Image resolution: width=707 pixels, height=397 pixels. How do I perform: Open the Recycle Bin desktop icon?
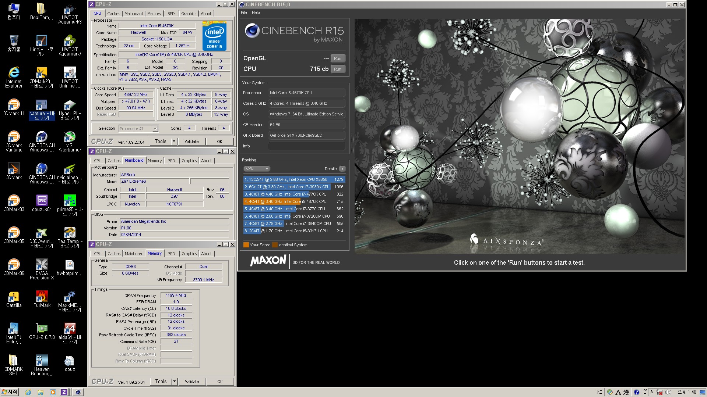point(14,43)
